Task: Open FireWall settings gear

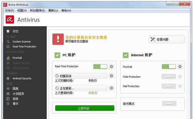Action: [180, 67]
